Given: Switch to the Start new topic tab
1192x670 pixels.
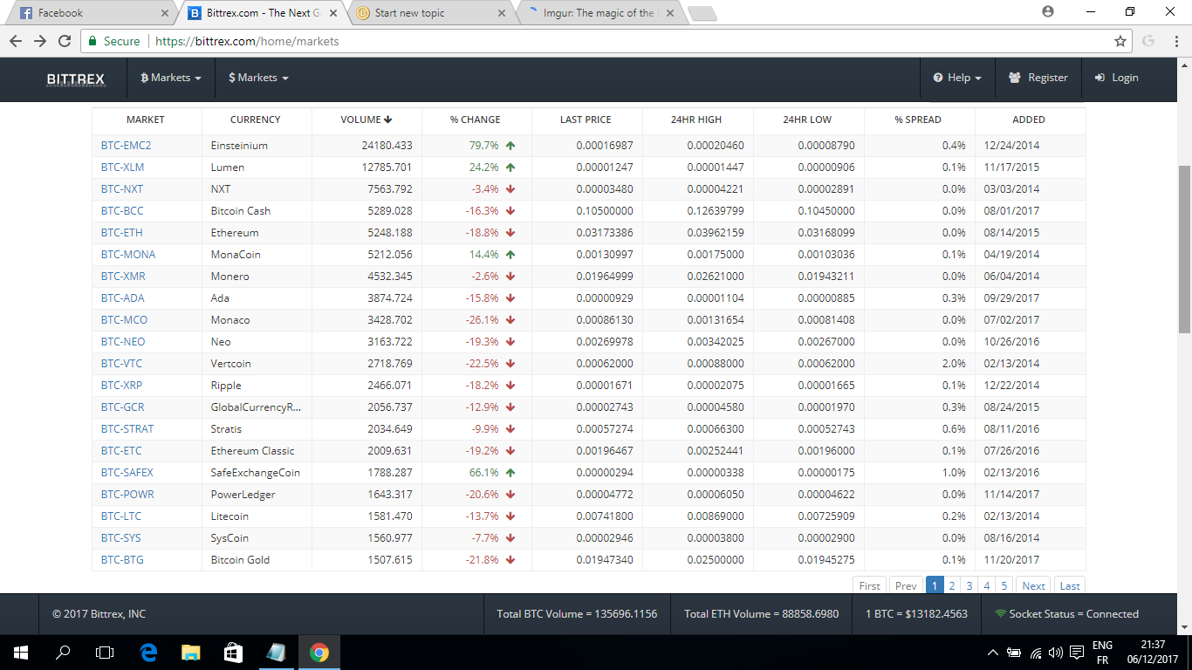Looking at the screenshot, I should [x=429, y=13].
